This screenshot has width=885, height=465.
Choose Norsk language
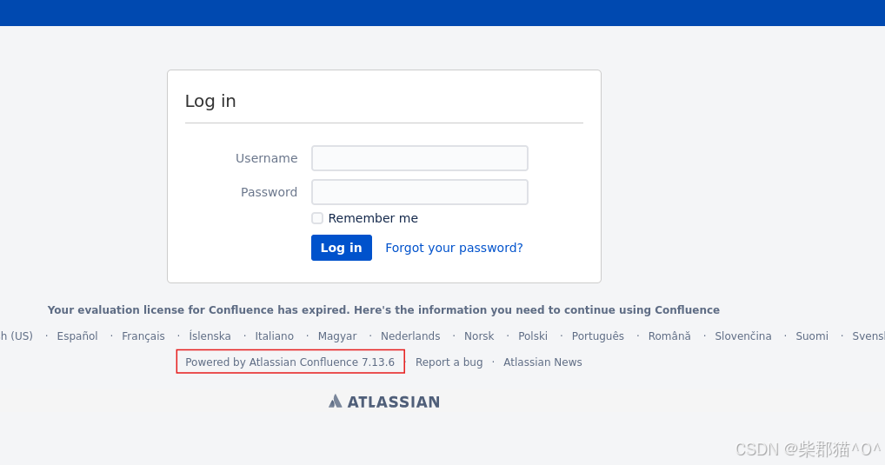click(479, 335)
